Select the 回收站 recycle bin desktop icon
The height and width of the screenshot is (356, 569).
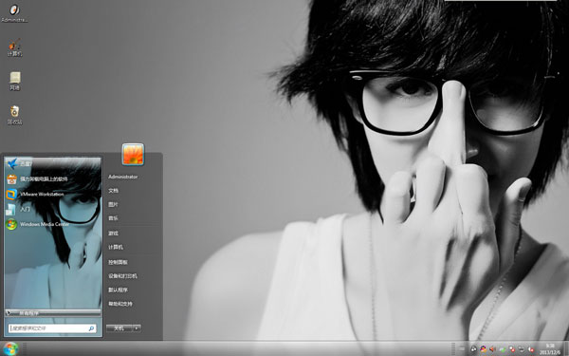point(14,115)
